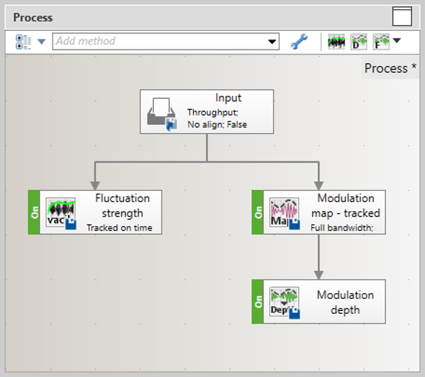Click the toolbar icon labeled F
This screenshot has height=377, width=425.
(x=381, y=42)
